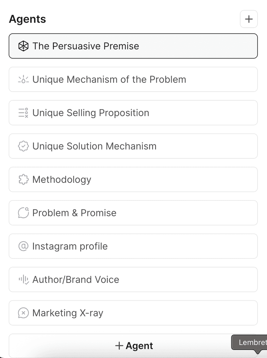
Task: Click the puzzle piece icon beside Methodology
Action: coord(23,180)
